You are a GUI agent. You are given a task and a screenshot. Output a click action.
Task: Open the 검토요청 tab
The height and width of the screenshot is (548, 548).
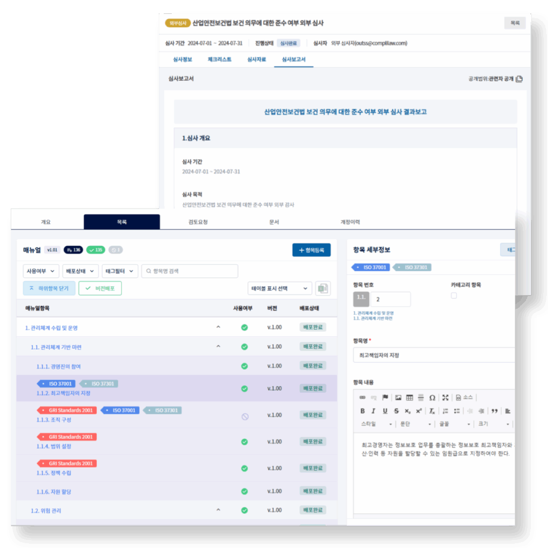point(199,222)
